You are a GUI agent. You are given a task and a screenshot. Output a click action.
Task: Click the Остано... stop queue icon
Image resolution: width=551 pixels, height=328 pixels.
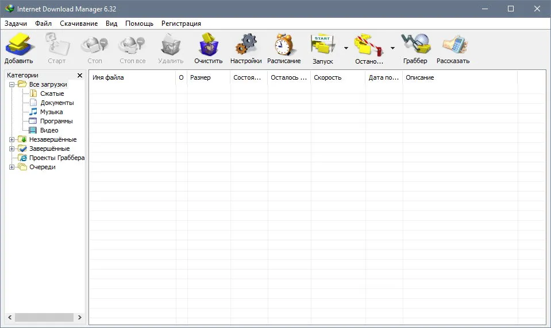[369, 45]
